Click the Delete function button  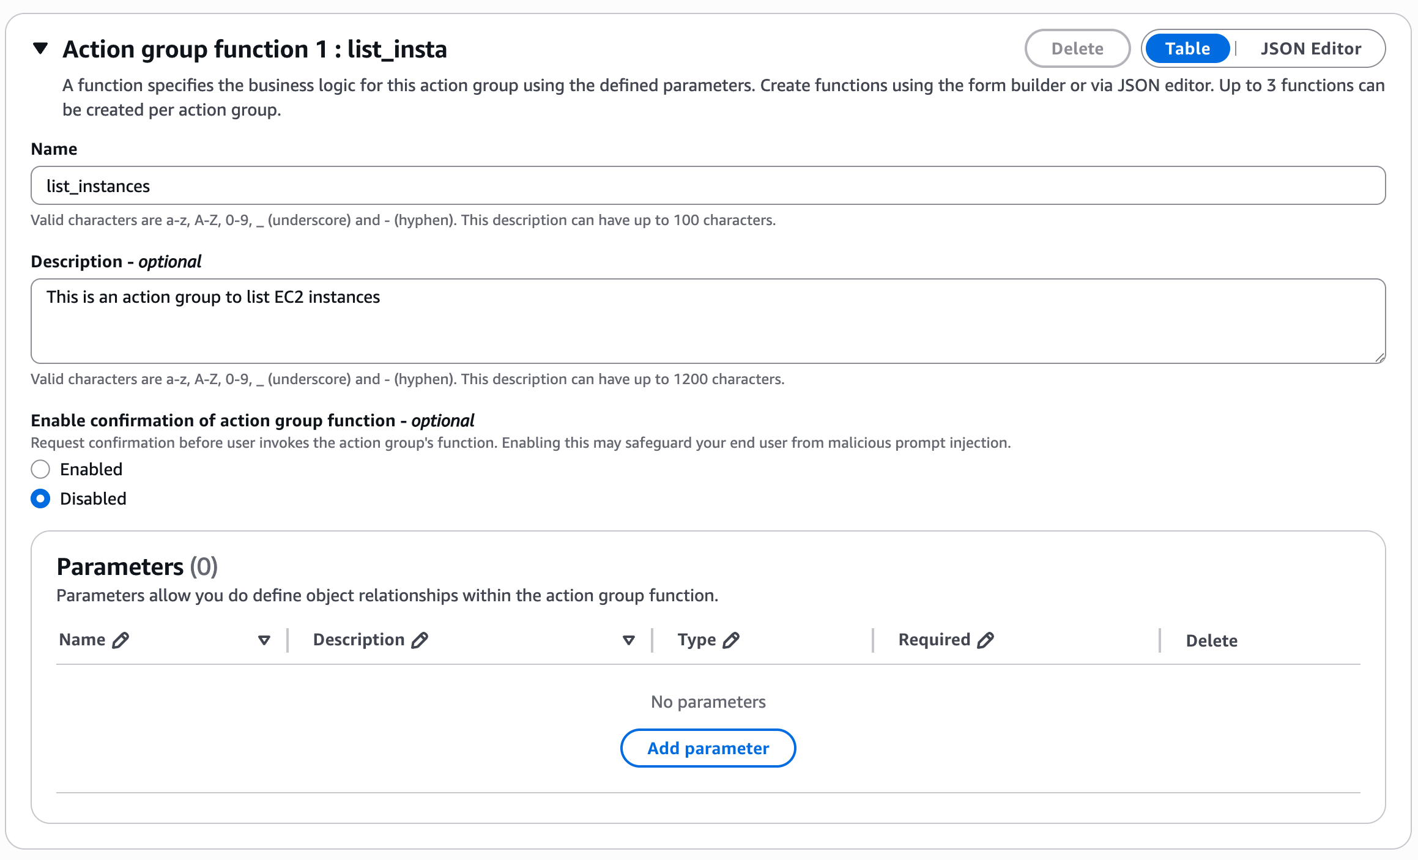pyautogui.click(x=1077, y=48)
